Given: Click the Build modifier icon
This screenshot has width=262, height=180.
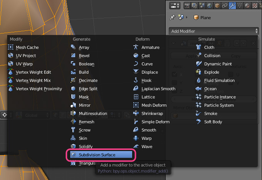Looking at the screenshot, I should (x=73, y=72).
